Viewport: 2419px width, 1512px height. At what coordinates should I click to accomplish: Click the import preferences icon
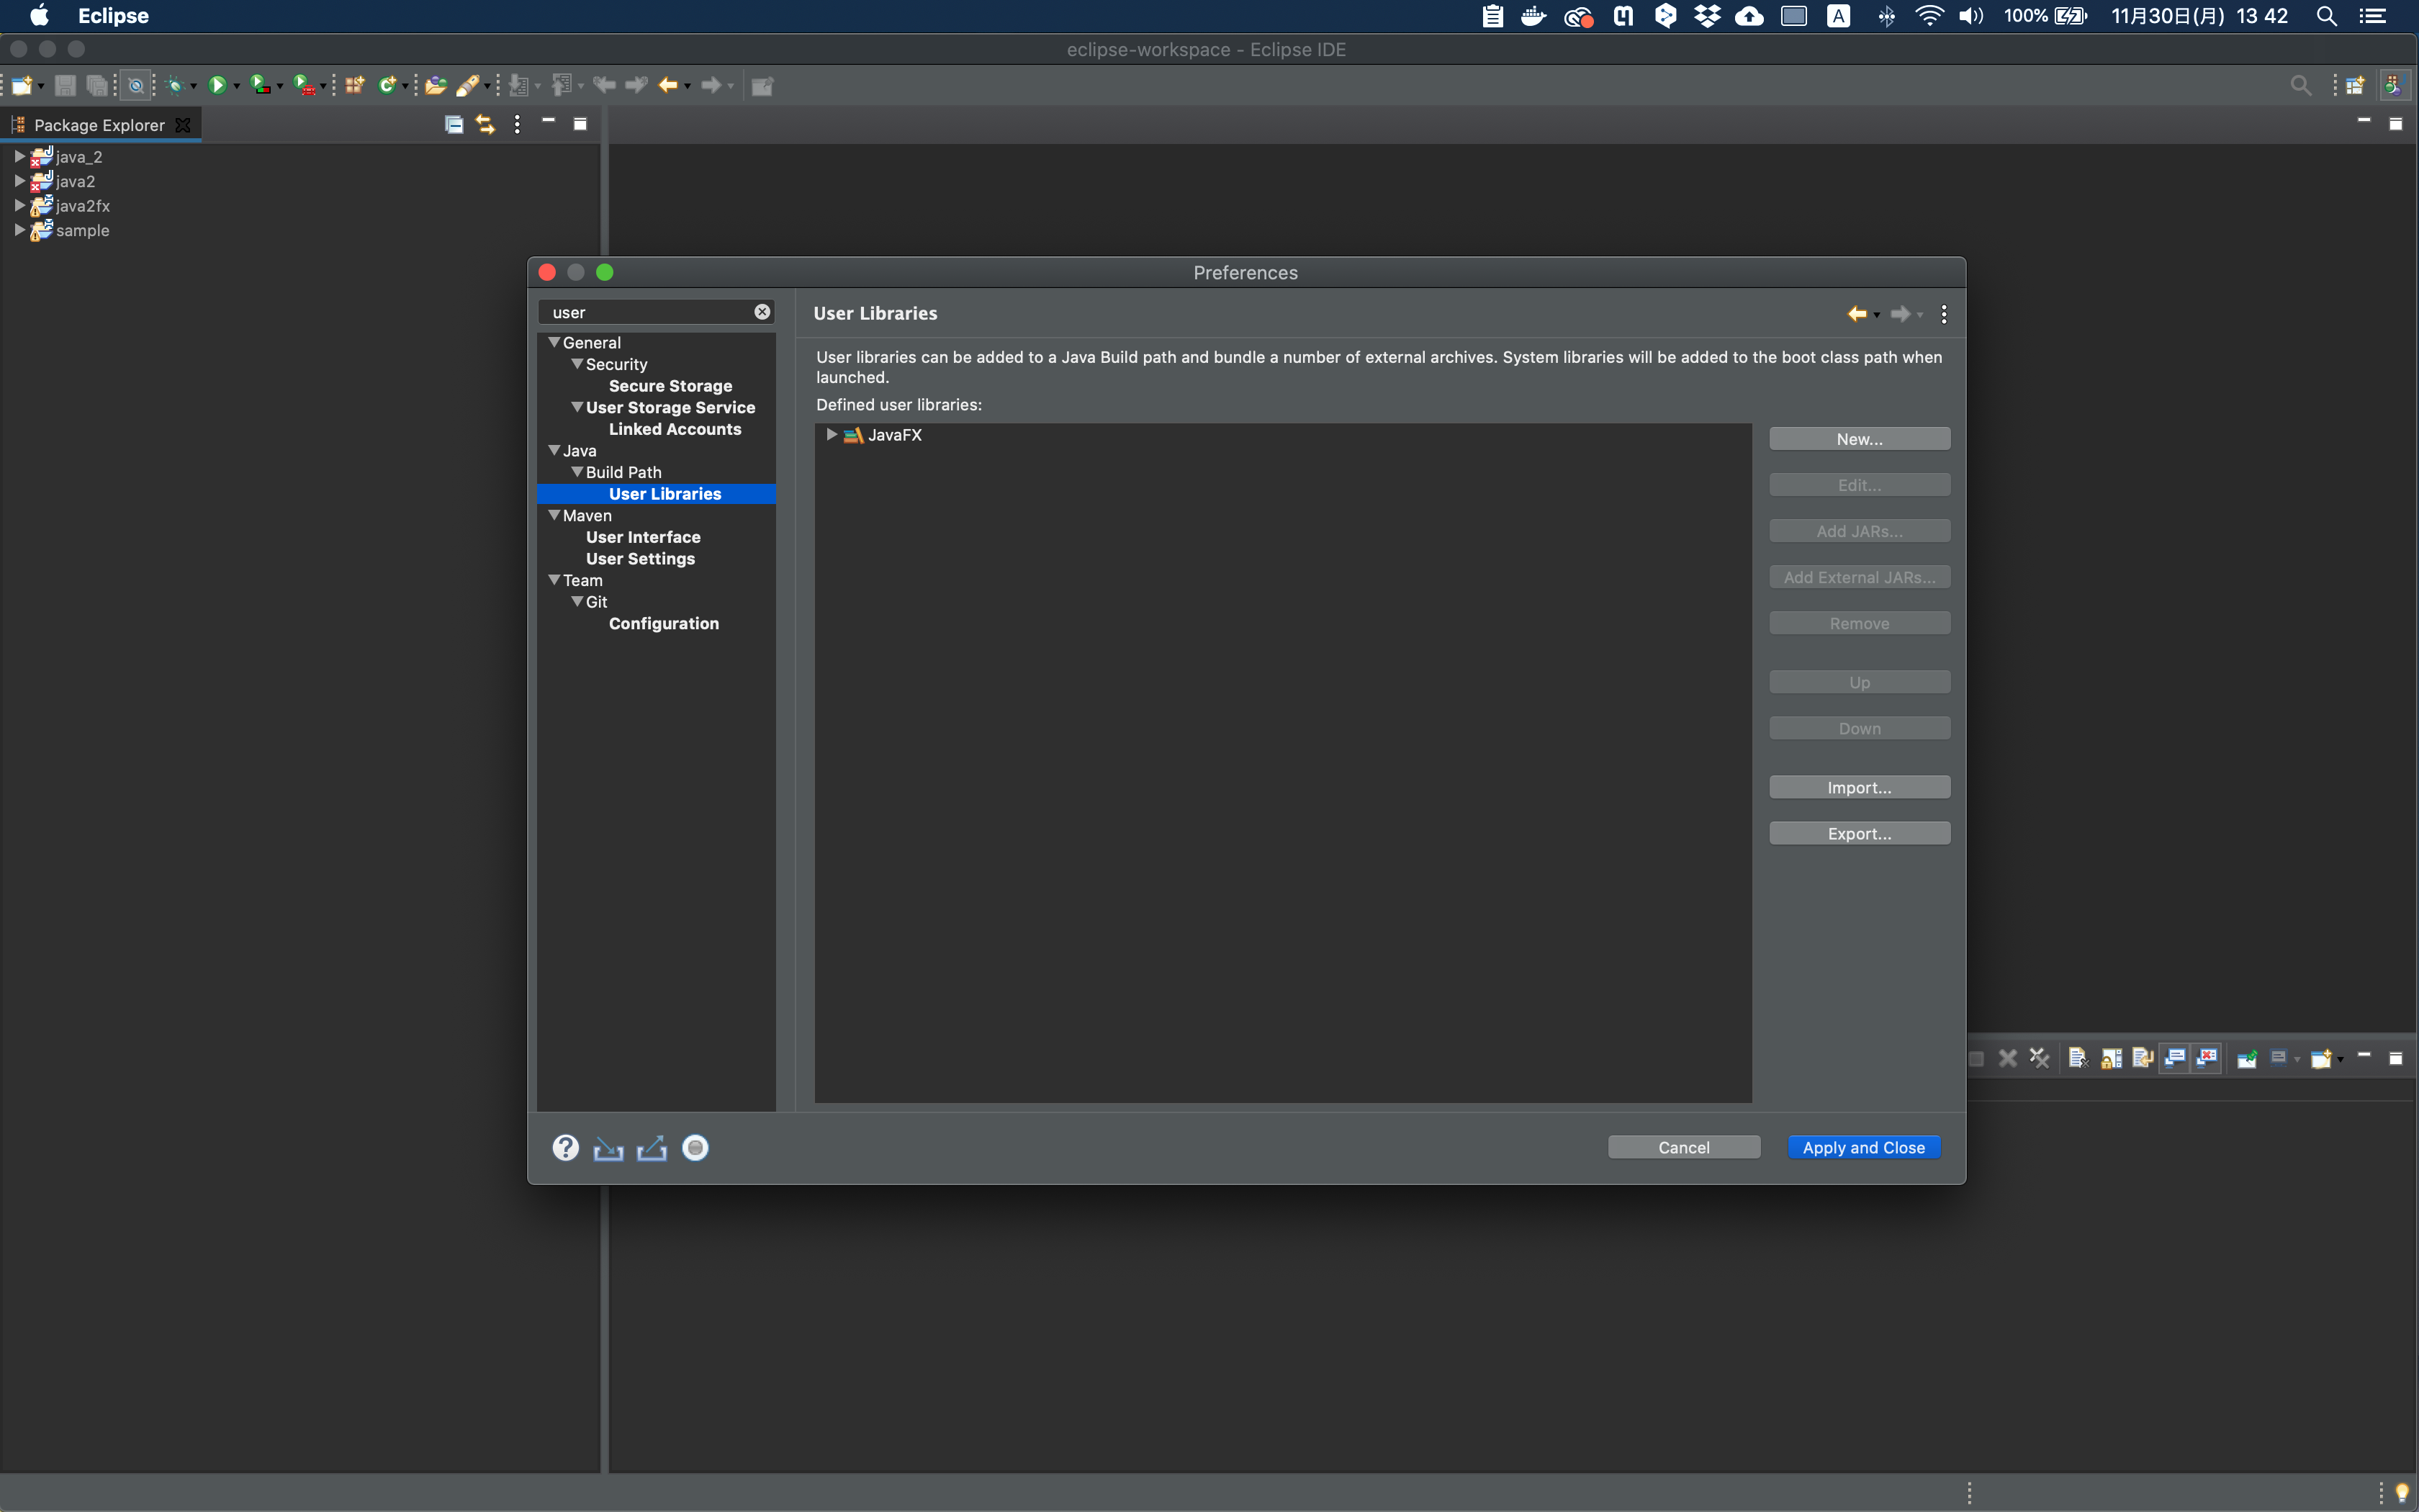click(x=608, y=1148)
